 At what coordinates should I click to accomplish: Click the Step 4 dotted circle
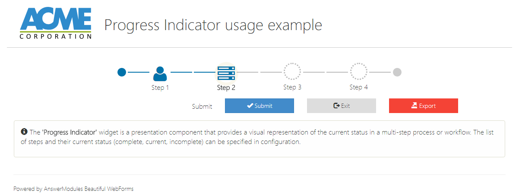click(358, 72)
